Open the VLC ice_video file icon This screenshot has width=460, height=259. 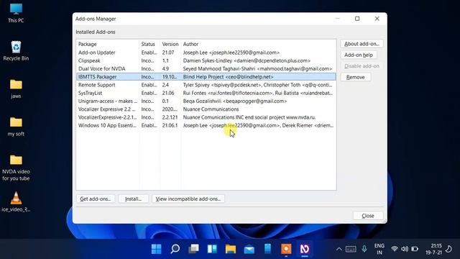coord(16,201)
